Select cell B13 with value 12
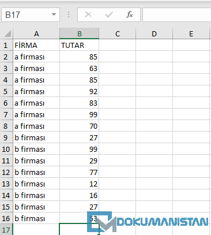Image resolution: width=211 pixels, height=235 pixels. [x=80, y=184]
